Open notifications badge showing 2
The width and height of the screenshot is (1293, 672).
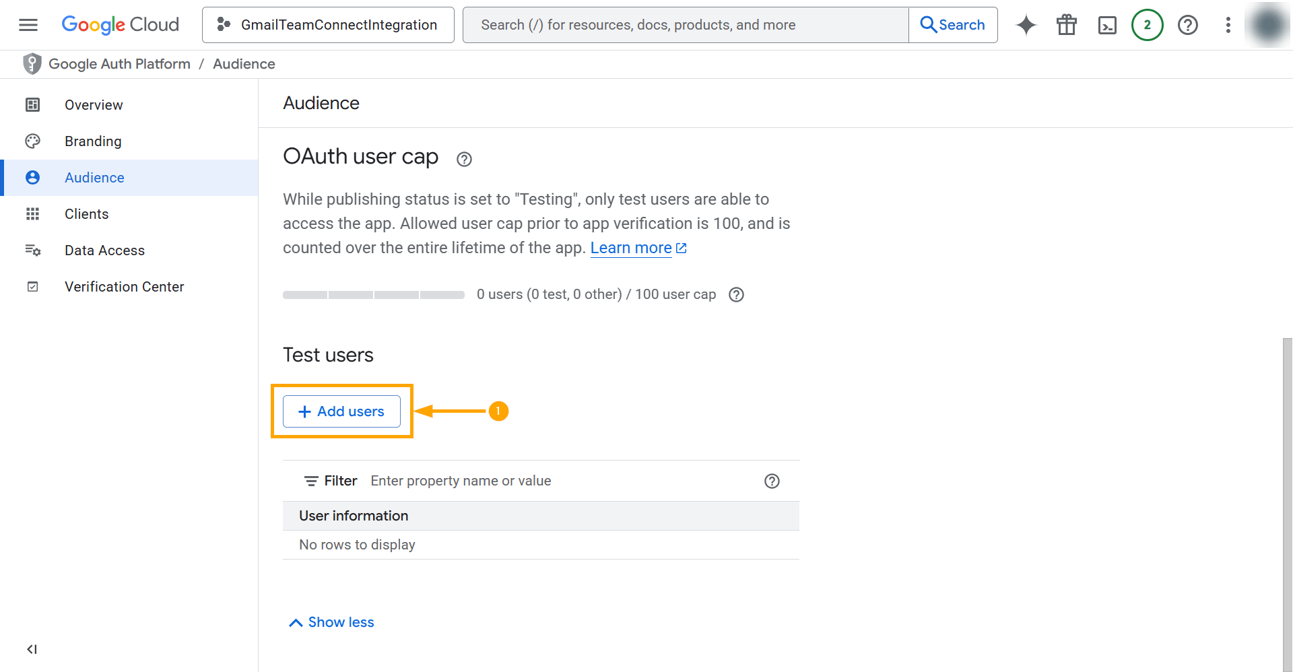click(1147, 25)
